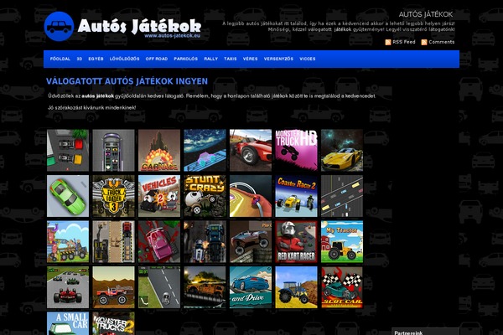Open the Monster Trucks 2 thumbnail
This screenshot has width=503, height=335.
click(x=113, y=323)
